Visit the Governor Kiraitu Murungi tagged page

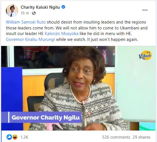pyautogui.click(x=30, y=39)
